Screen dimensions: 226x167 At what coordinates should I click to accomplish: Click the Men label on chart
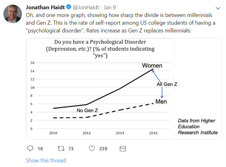[161, 101]
